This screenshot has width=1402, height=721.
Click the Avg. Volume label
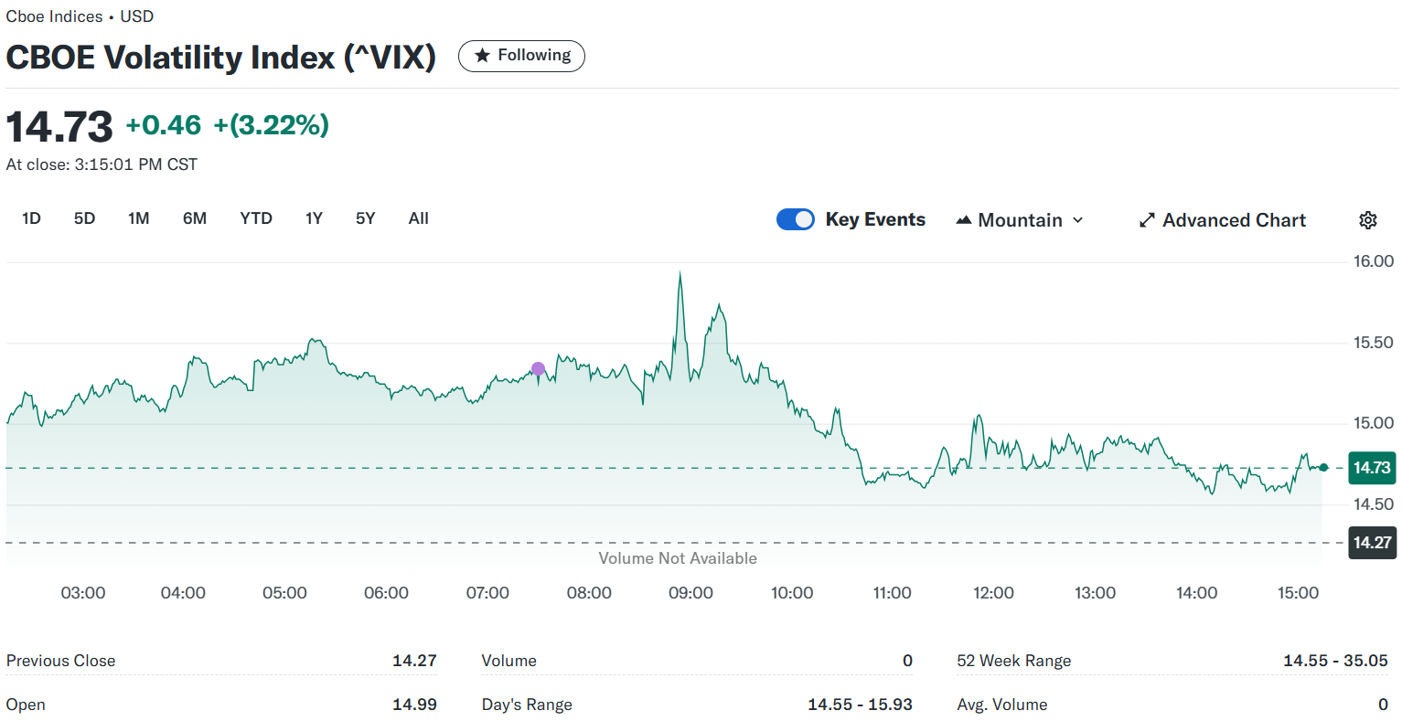(x=1002, y=705)
